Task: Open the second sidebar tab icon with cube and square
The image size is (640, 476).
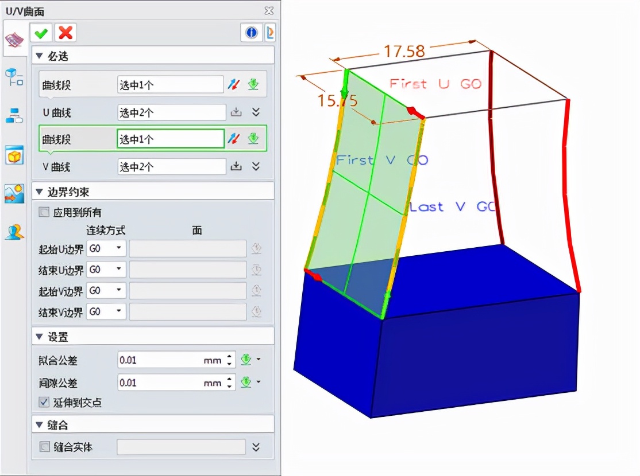Action: pos(14,77)
